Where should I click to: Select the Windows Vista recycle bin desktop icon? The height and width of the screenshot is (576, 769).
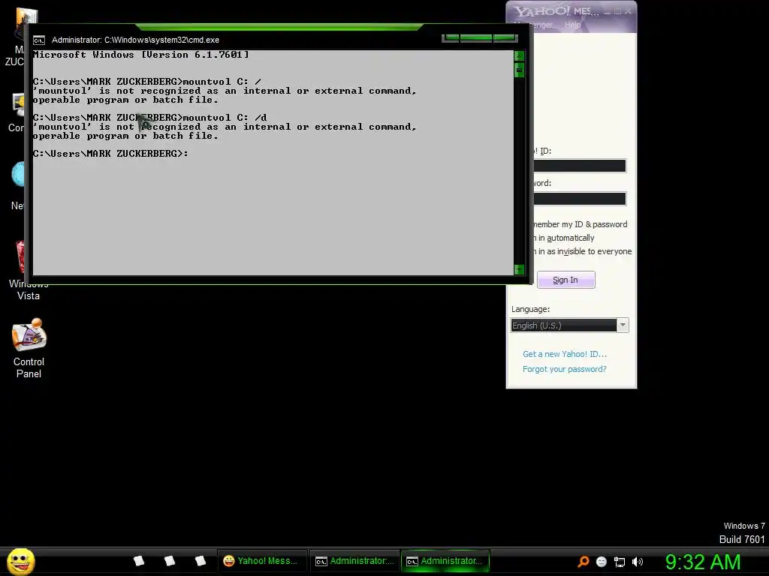(x=28, y=269)
